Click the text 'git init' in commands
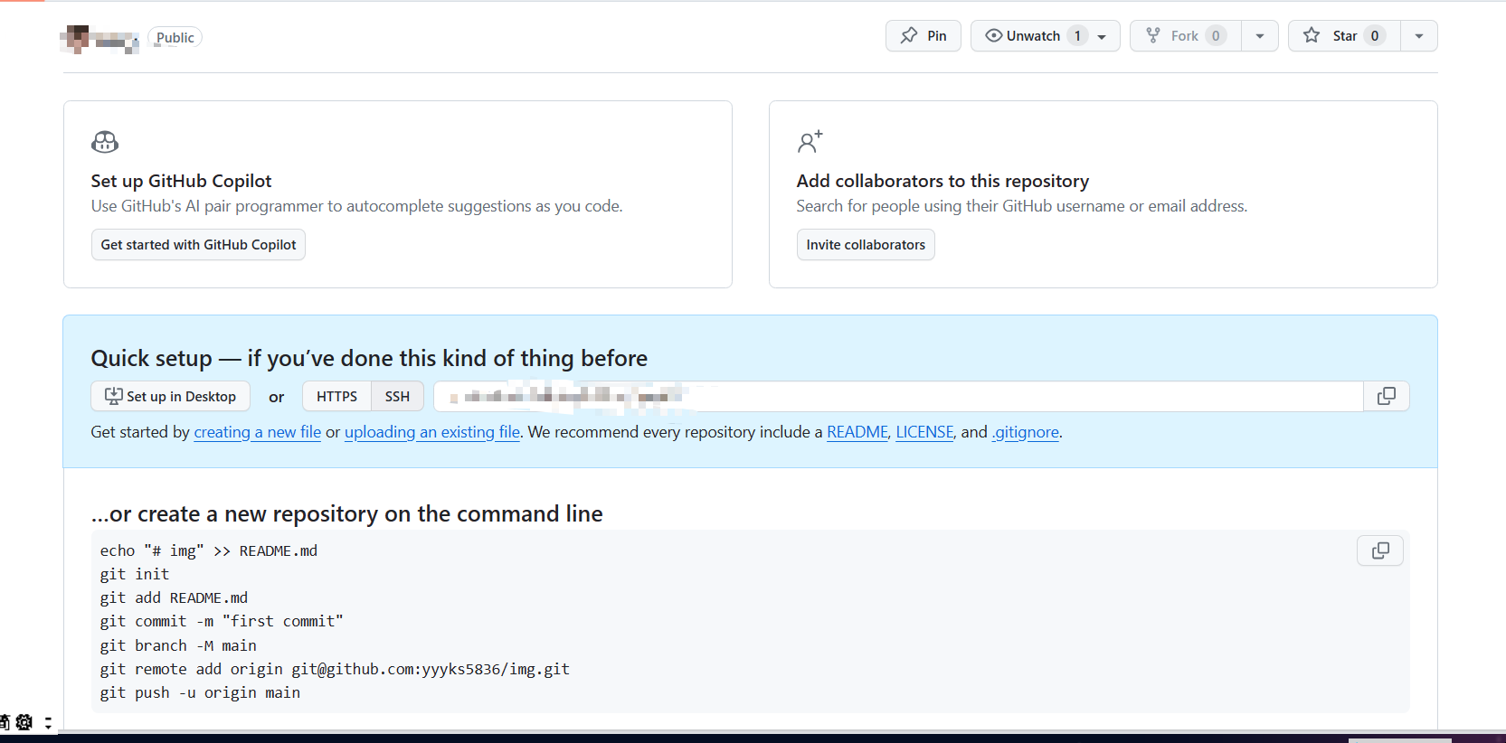1506x743 pixels. 135,574
